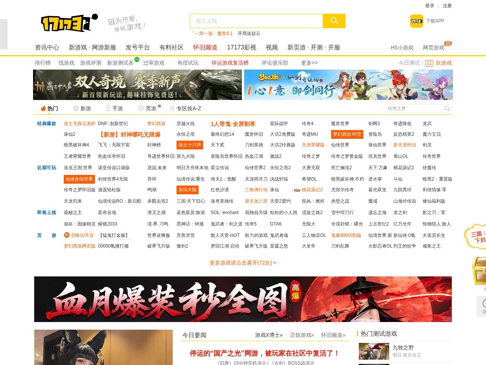Click 注册 link at top
The image size is (486, 365).
[x=447, y=6]
